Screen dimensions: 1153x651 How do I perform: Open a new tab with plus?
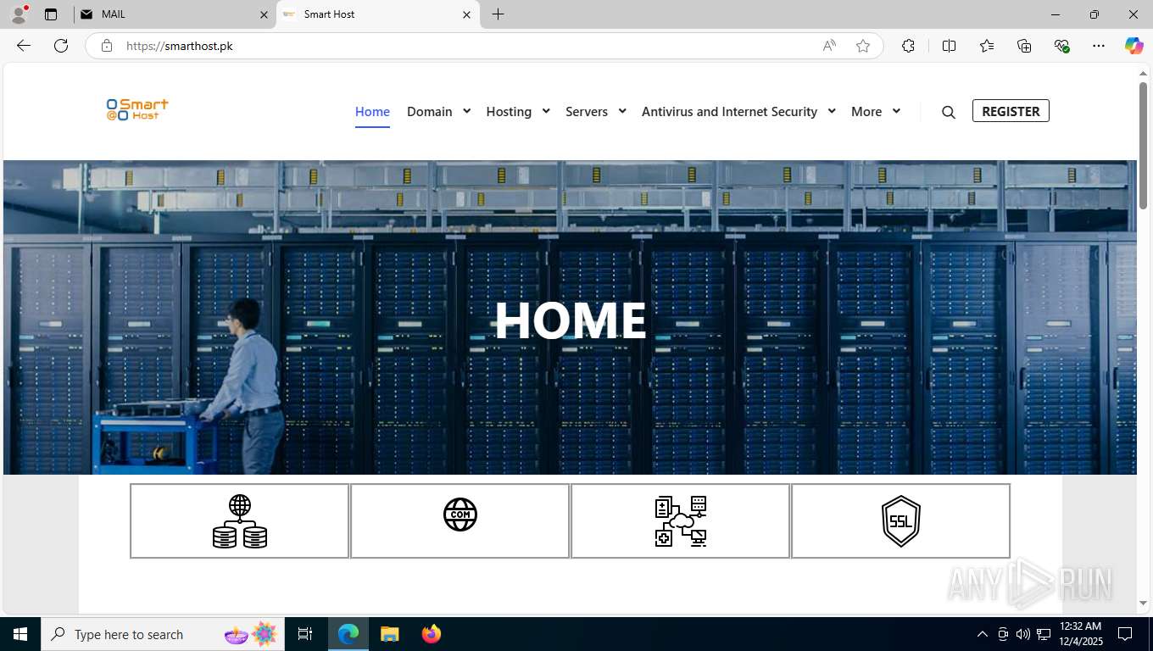[x=499, y=14]
